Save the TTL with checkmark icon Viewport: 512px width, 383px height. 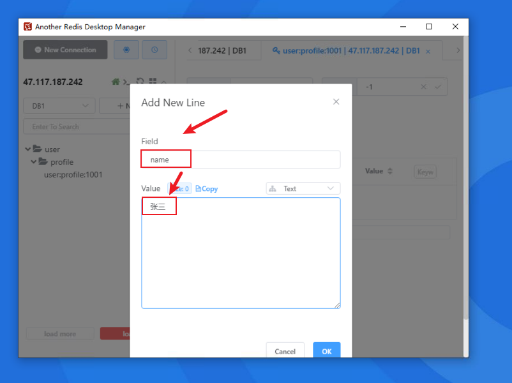pyautogui.click(x=438, y=87)
